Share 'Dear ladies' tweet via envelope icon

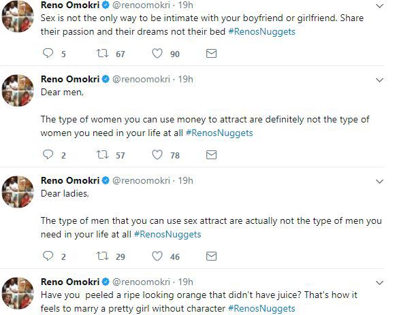[x=211, y=256]
